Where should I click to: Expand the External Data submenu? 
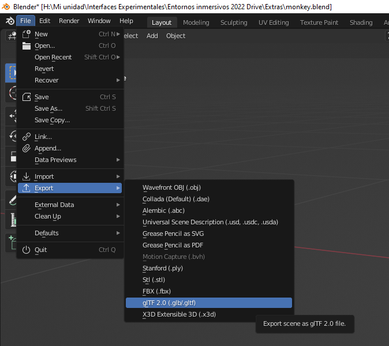point(70,205)
